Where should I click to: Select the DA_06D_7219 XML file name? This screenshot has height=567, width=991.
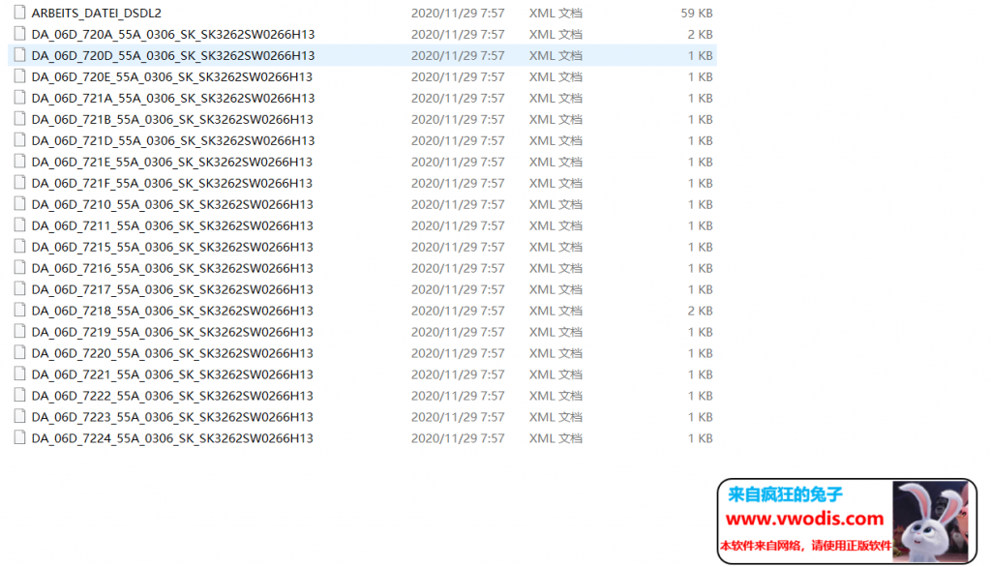pyautogui.click(x=172, y=333)
